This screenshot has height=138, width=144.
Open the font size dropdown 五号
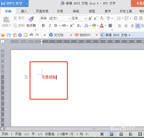tap(85, 19)
